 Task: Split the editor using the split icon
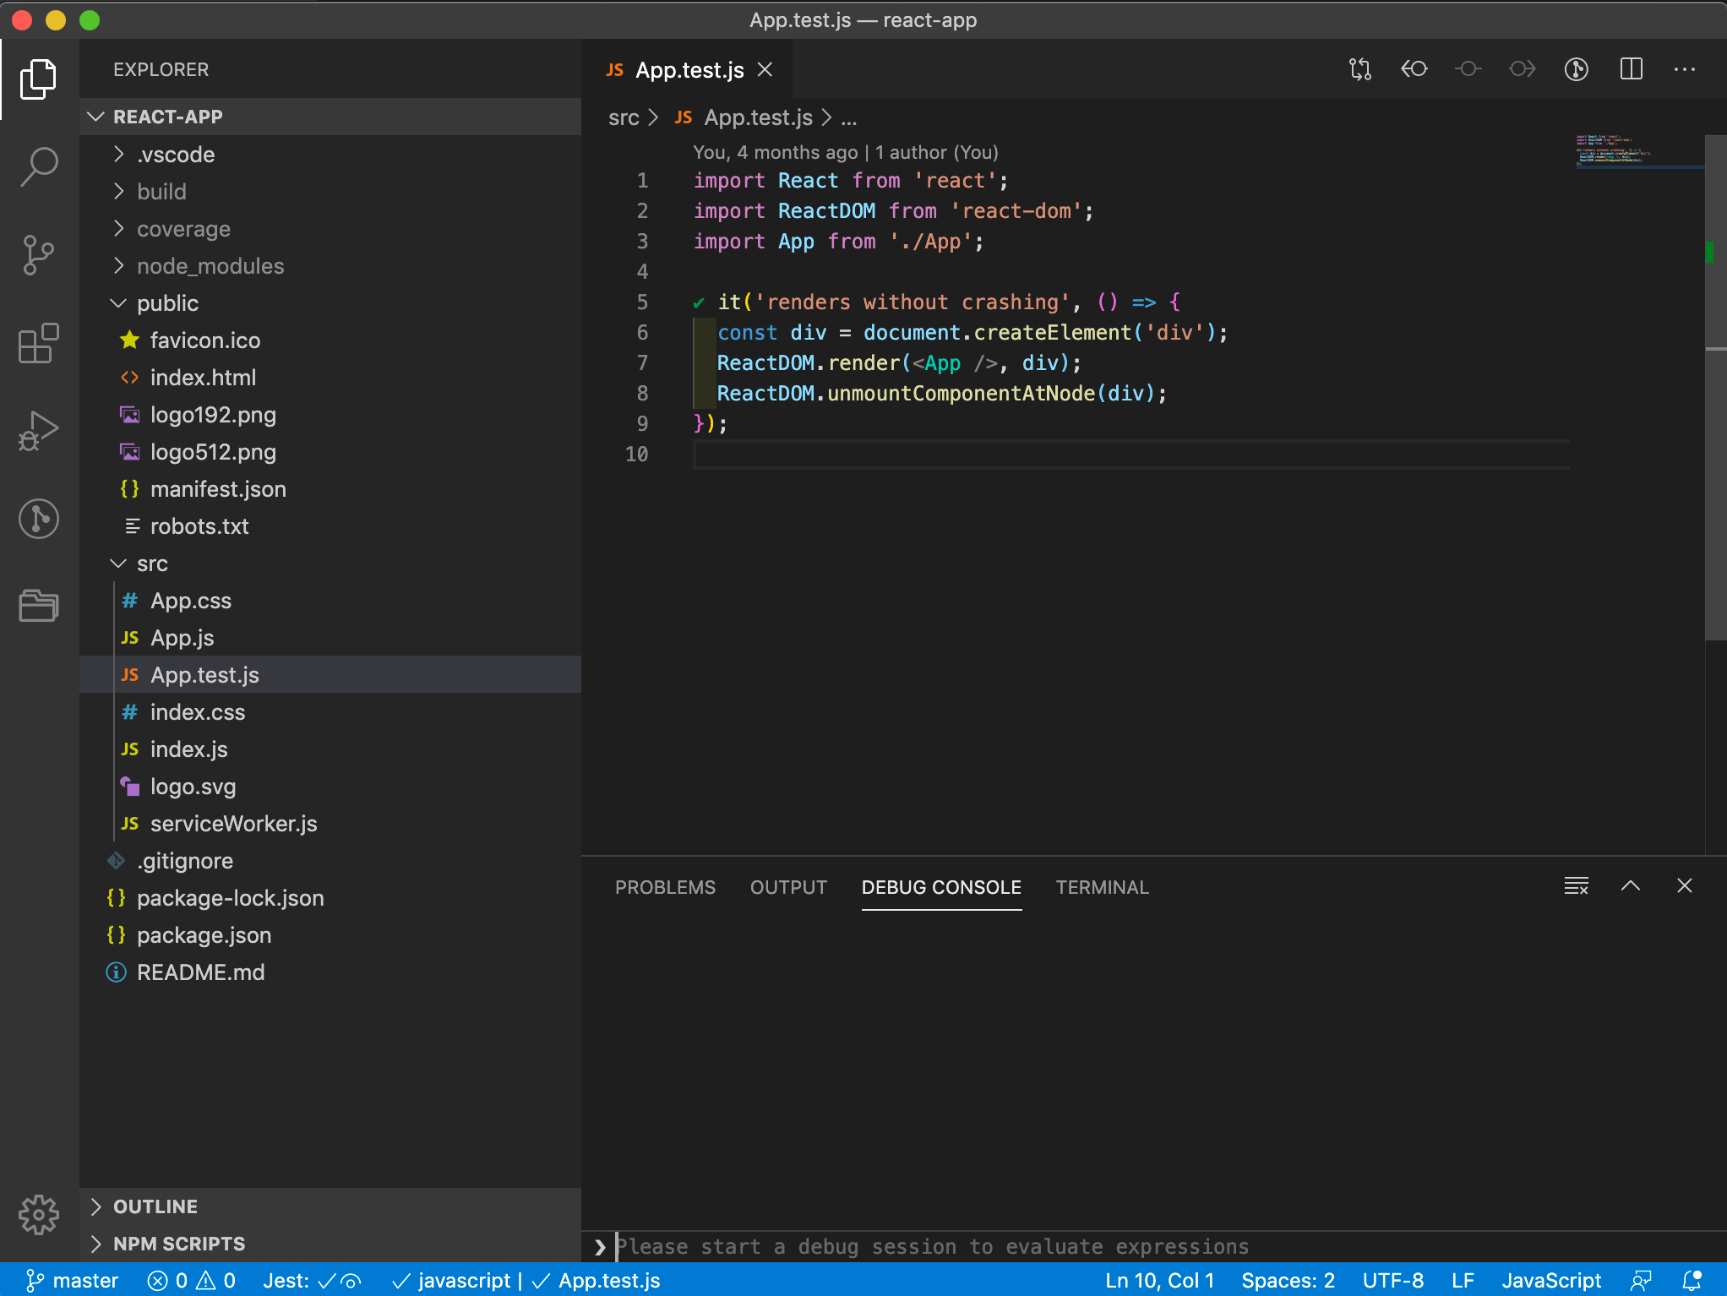click(x=1631, y=69)
